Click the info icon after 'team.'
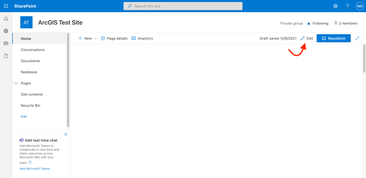The height and width of the screenshot is (178, 366). click(x=30, y=162)
